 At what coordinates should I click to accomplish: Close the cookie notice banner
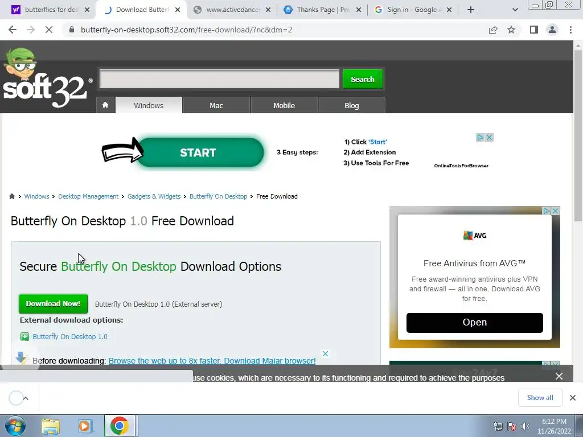coord(559,376)
